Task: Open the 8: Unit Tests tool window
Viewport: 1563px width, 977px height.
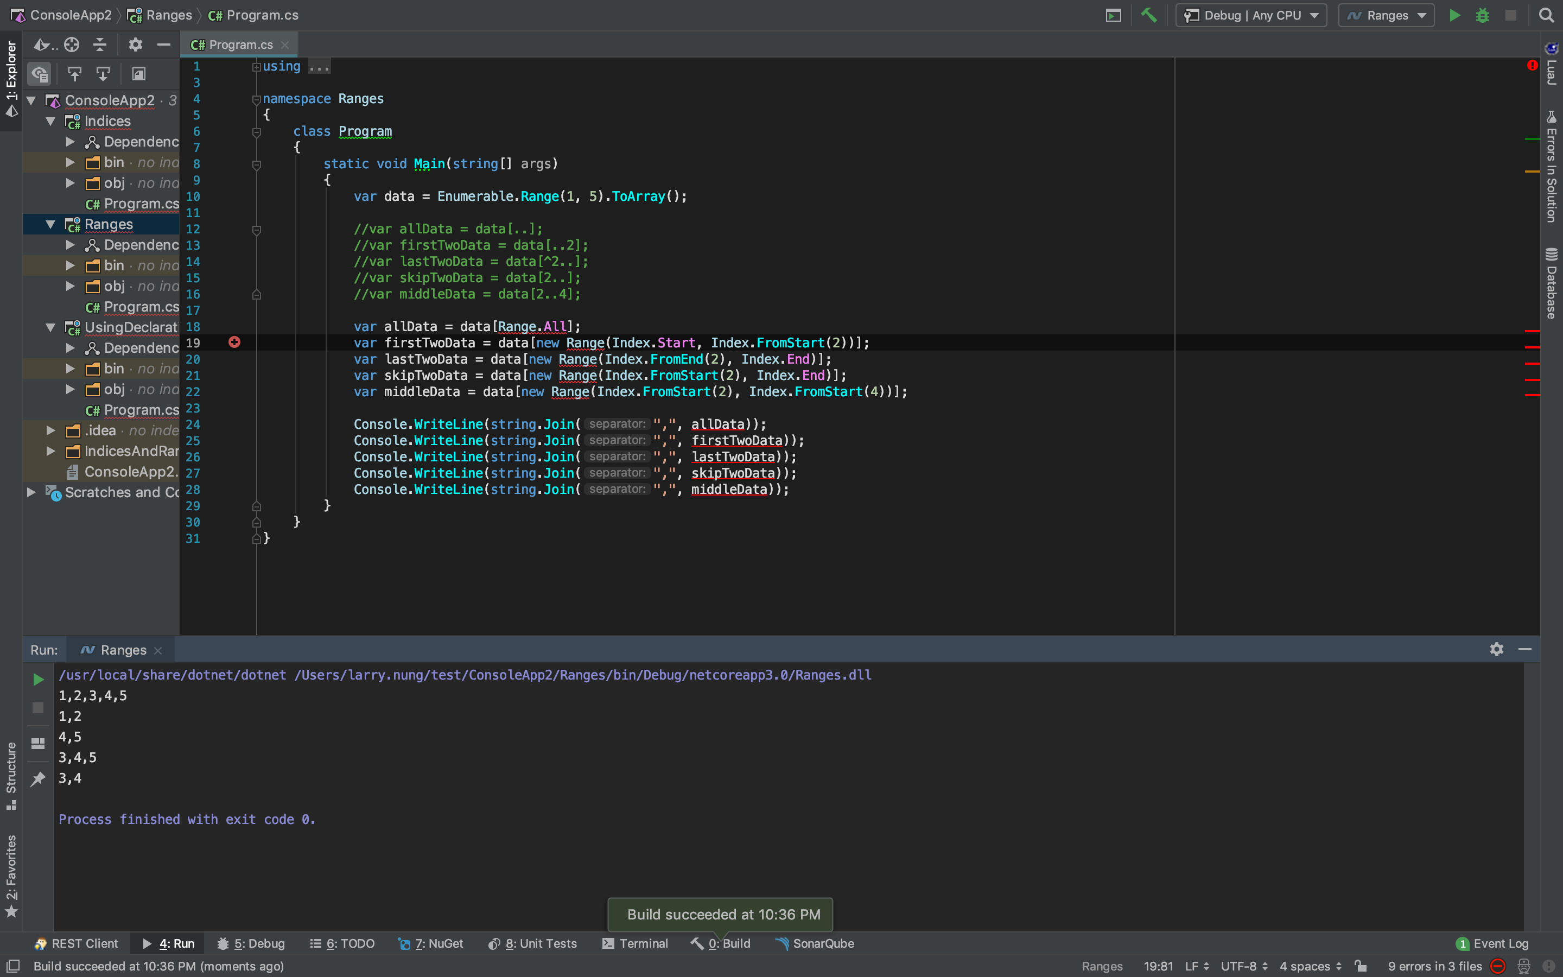Action: 532,943
